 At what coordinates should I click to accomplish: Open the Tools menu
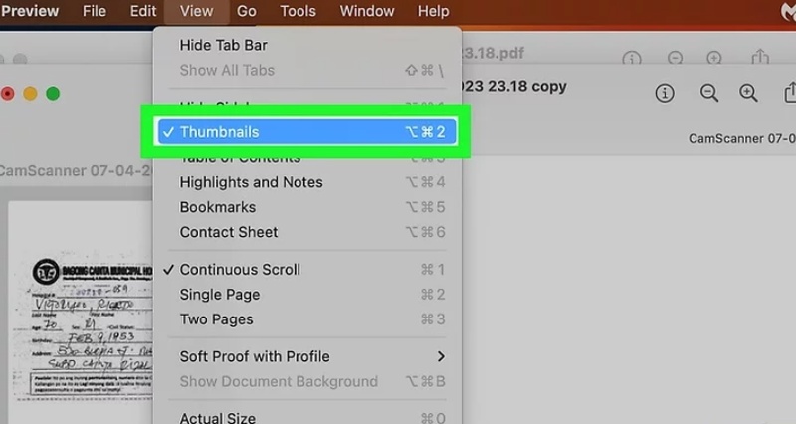tap(298, 12)
